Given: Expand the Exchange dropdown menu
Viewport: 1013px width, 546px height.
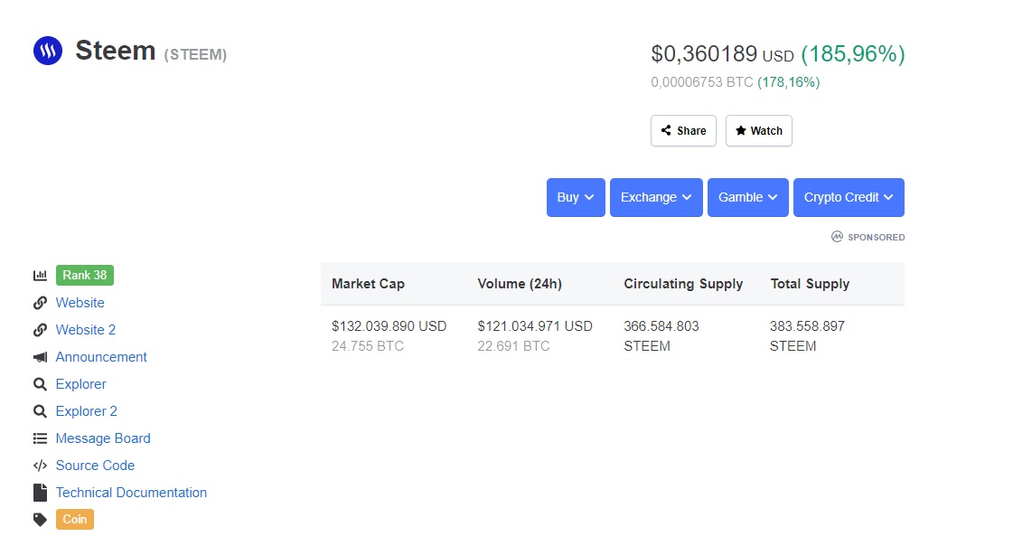Looking at the screenshot, I should pyautogui.click(x=656, y=197).
